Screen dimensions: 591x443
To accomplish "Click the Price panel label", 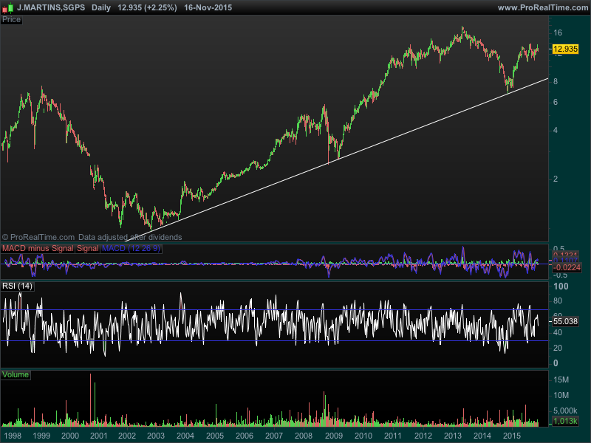I will pos(11,20).
